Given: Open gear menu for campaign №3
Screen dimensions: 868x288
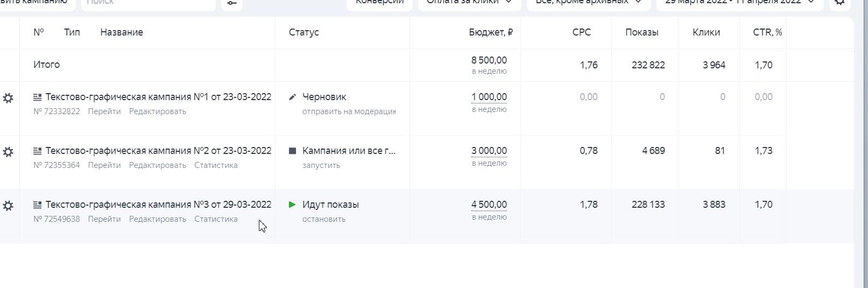Looking at the screenshot, I should point(8,206).
